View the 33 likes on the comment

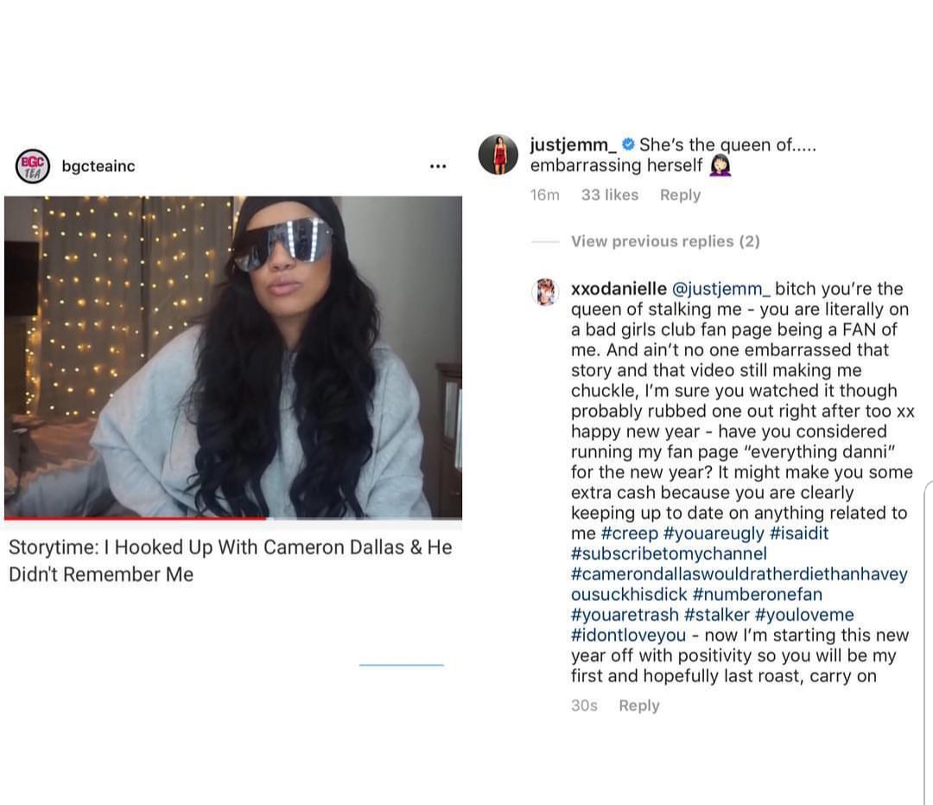pyautogui.click(x=610, y=195)
